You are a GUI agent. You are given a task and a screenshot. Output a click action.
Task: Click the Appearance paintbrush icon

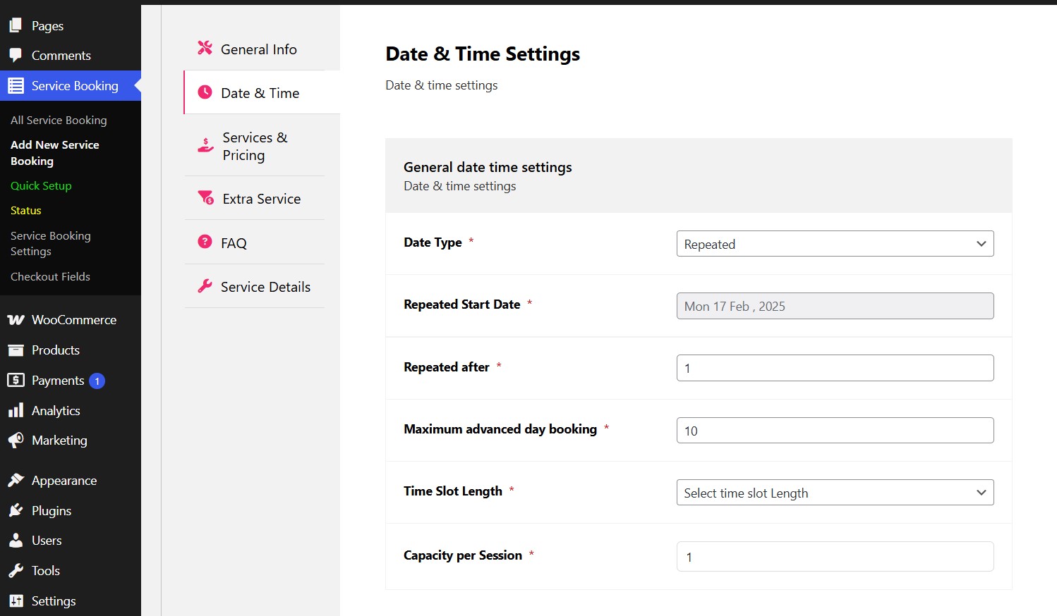(x=16, y=480)
